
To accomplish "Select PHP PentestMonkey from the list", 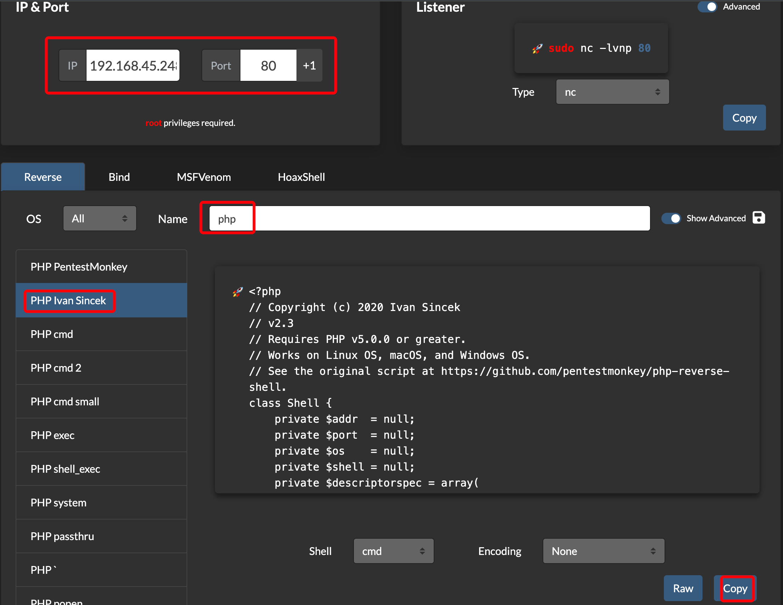I will (x=79, y=267).
